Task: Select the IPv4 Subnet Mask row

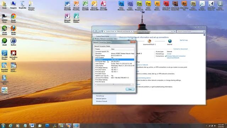Action: pos(114,62)
